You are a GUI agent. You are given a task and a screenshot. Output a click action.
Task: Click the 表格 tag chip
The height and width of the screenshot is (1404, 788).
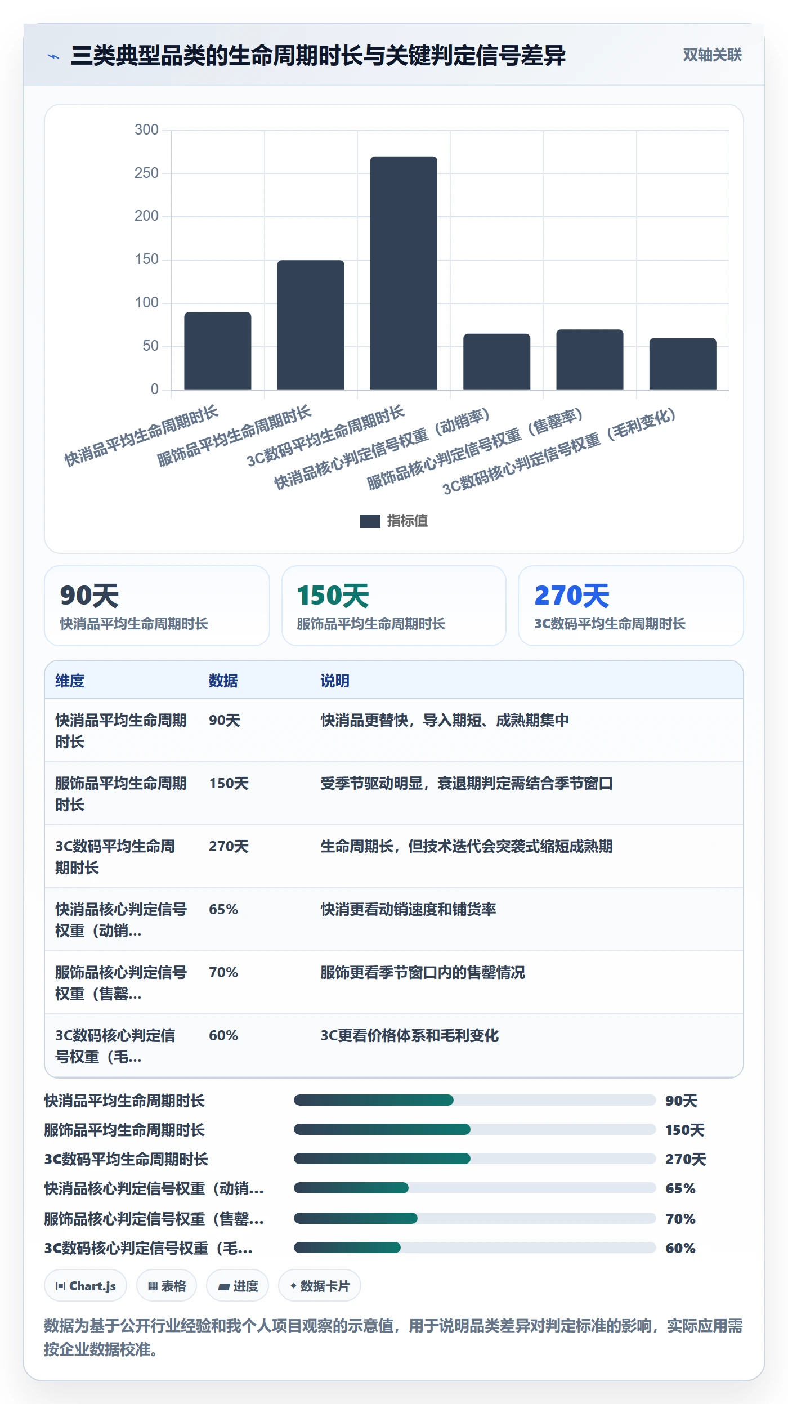pos(167,1286)
